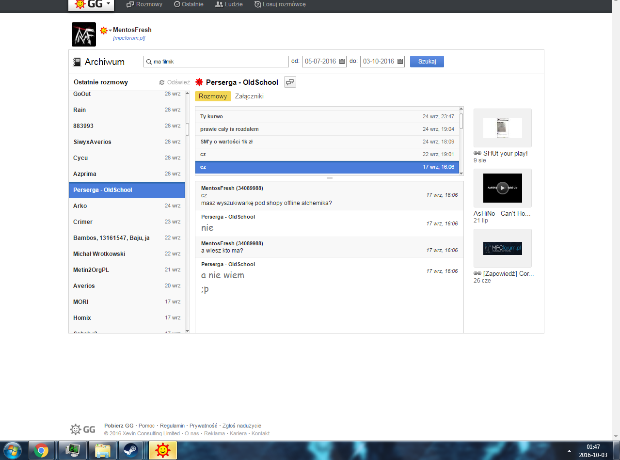
Task: Select the 'Bambos, 13161547, Baju, ja' conversation
Action: (127, 238)
